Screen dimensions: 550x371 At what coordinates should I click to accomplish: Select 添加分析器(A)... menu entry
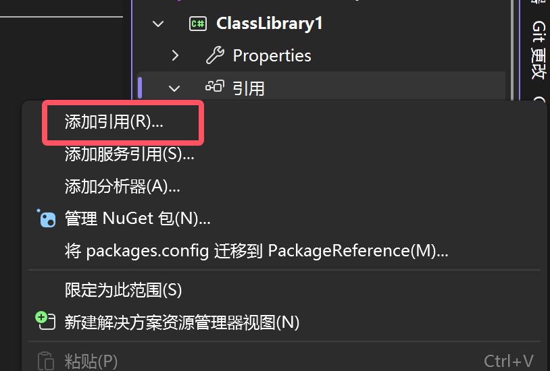pos(122,186)
